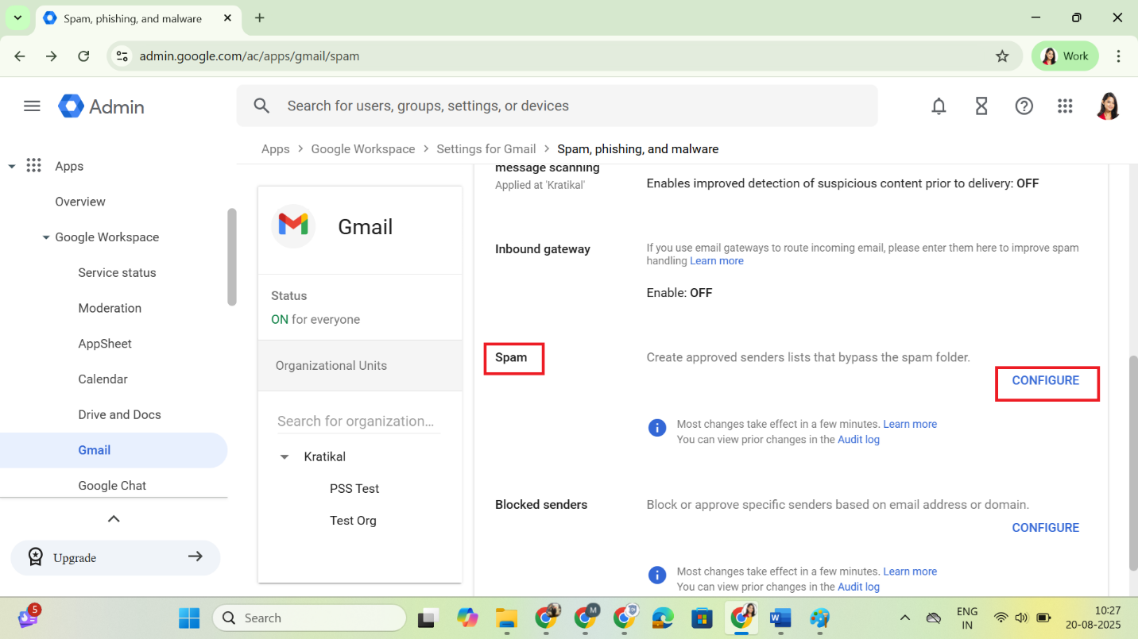This screenshot has height=639, width=1138.
Task: Go to Settings for Gmail breadcrumb
Action: [486, 149]
